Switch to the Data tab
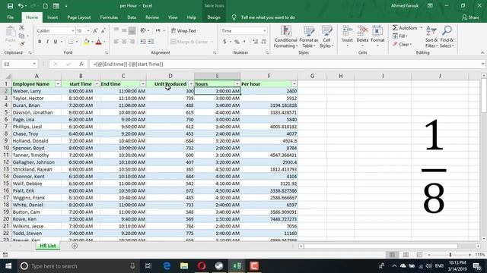 [x=132, y=17]
